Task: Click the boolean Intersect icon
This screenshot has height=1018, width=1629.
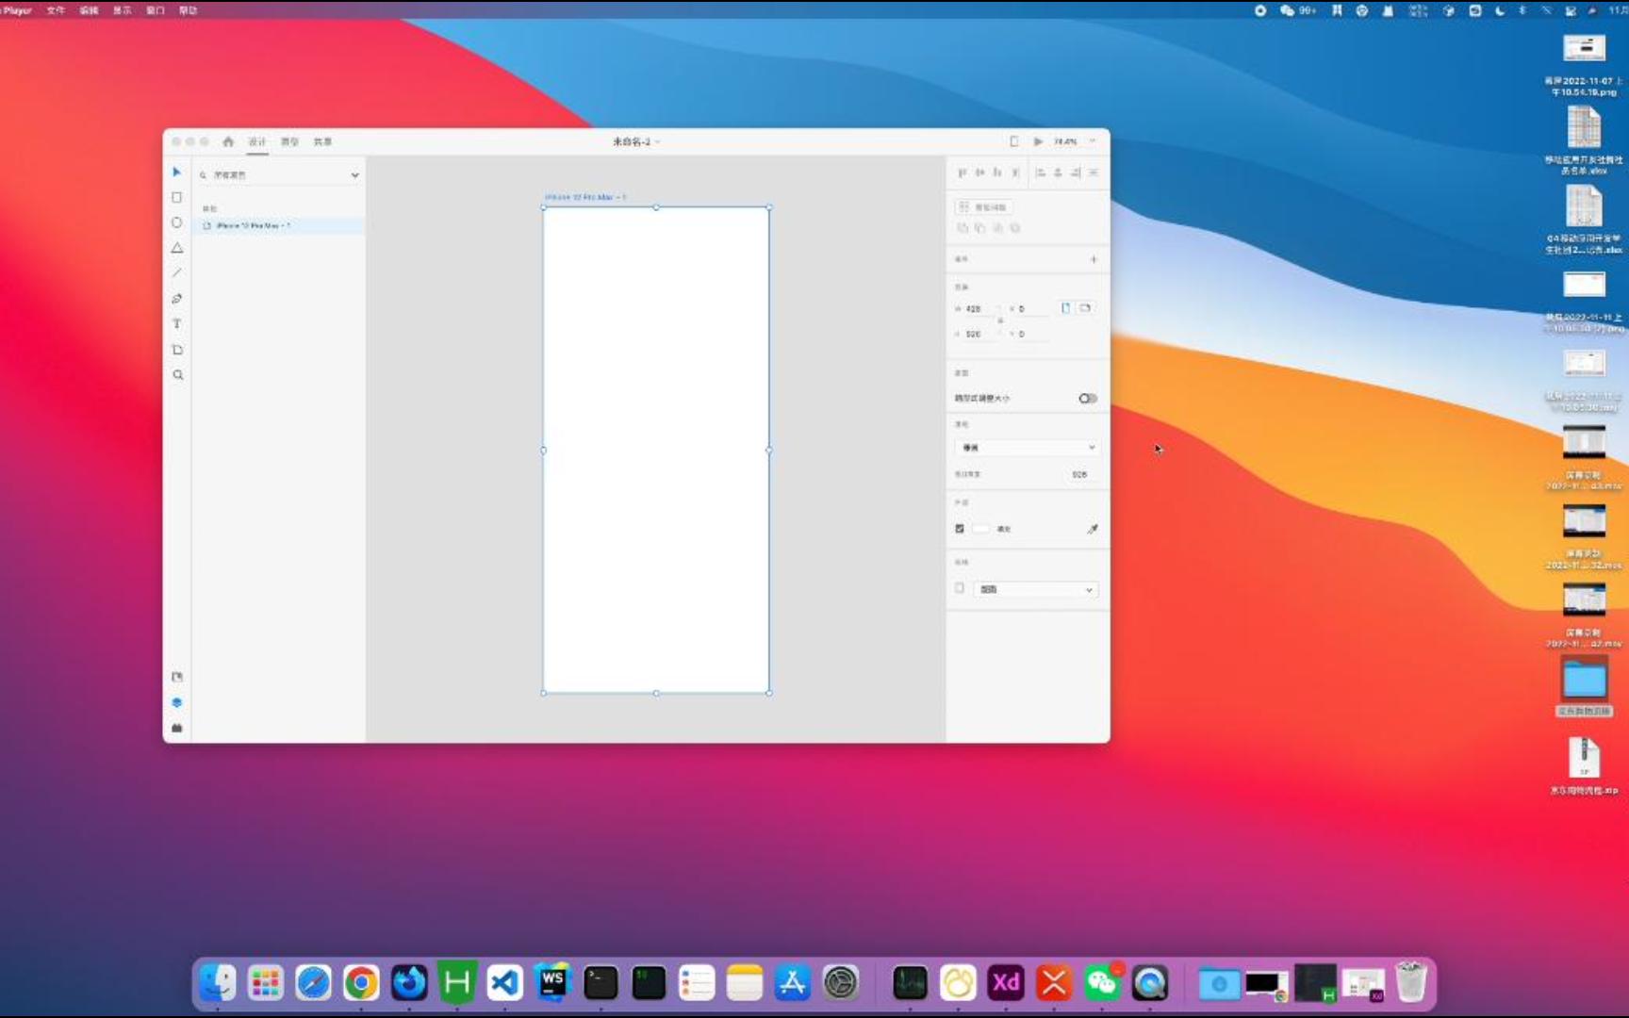Action: click(x=997, y=228)
